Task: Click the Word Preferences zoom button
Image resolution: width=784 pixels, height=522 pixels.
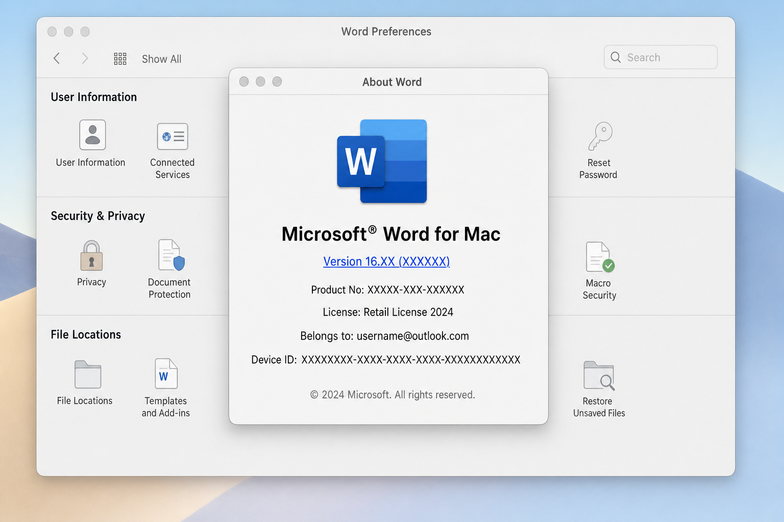Action: coord(85,32)
